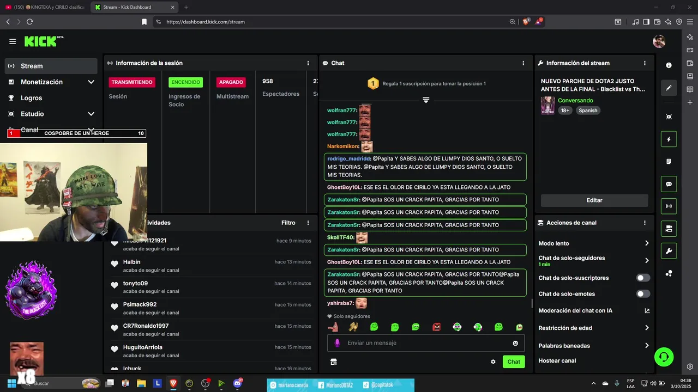
Task: Click the notes document icon in the right sidebar
Action: (x=669, y=162)
